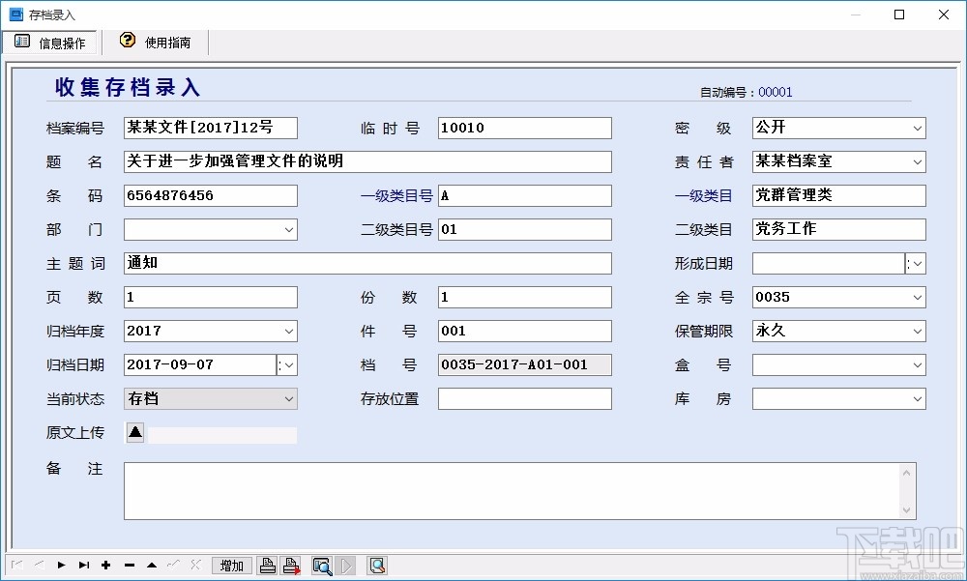Click the 题名 input field
The image size is (967, 581).
[367, 162]
